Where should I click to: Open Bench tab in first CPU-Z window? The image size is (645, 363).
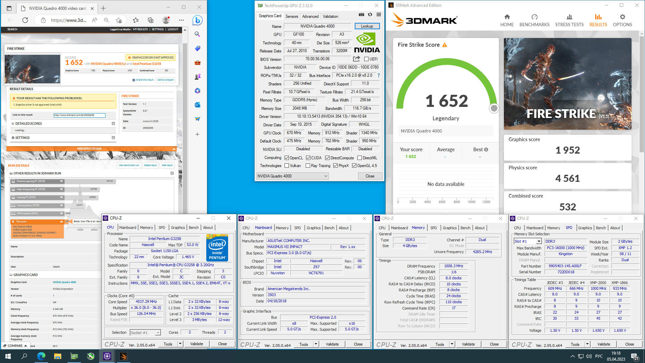tap(194, 228)
